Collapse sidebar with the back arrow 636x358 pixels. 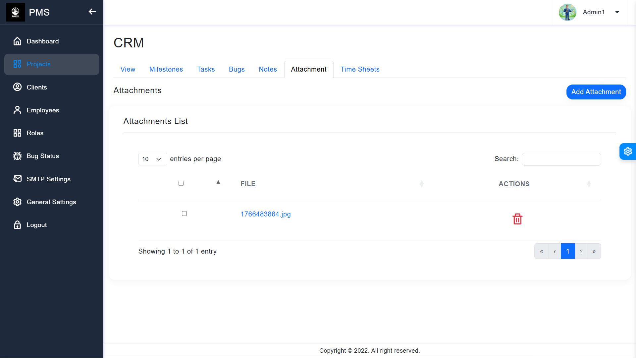pyautogui.click(x=92, y=12)
